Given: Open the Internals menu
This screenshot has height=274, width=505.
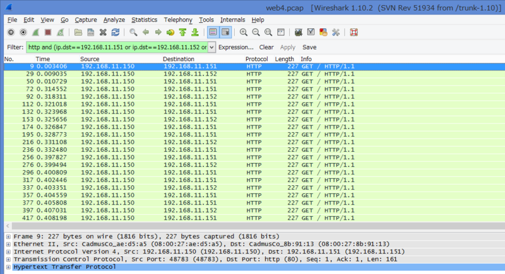Looking at the screenshot, I should click(x=232, y=20).
